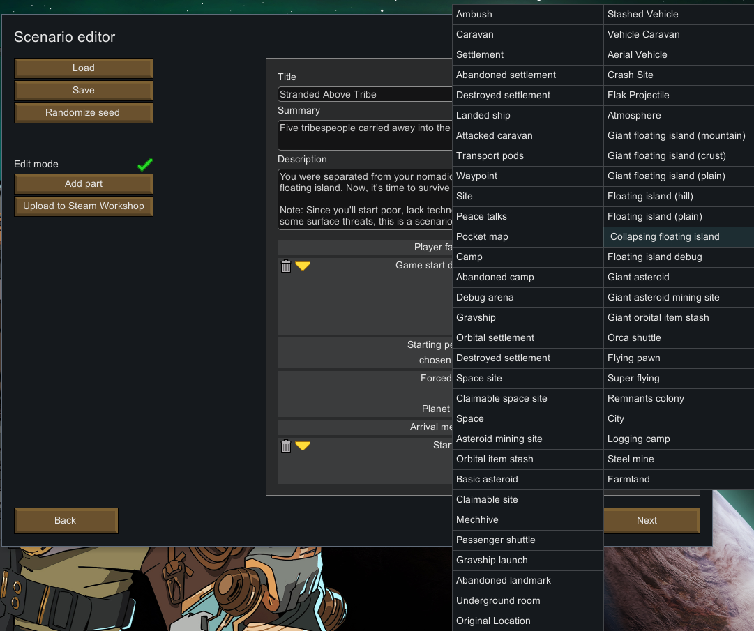The height and width of the screenshot is (631, 754).
Task: Select Basic asteroid
Action: [527, 479]
